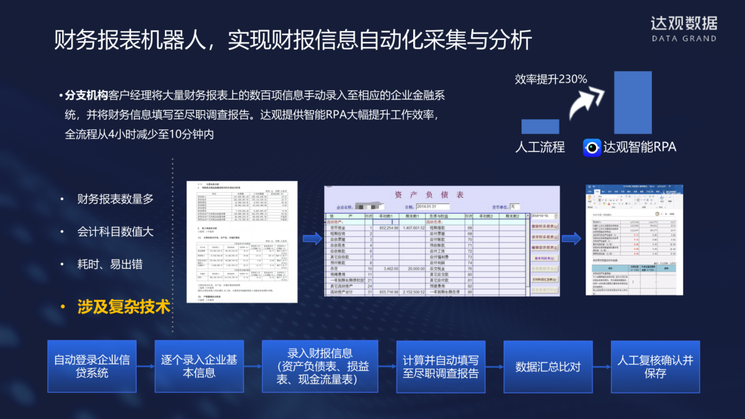Click the 人工复核确认并保存 step box
Viewport: 745px width, 419px height.
point(655,367)
